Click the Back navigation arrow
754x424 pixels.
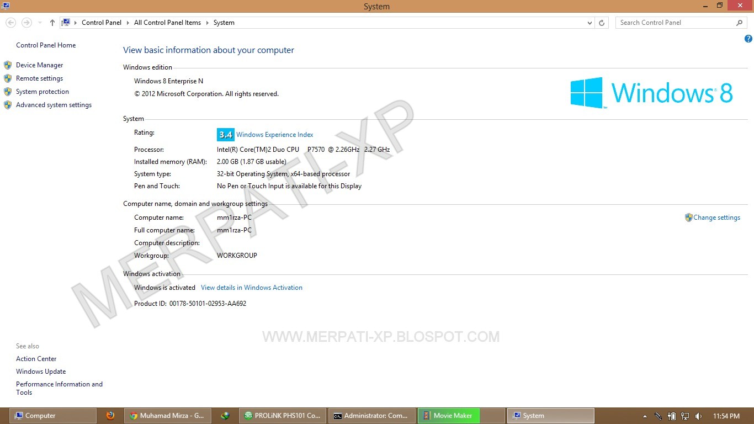(x=10, y=23)
